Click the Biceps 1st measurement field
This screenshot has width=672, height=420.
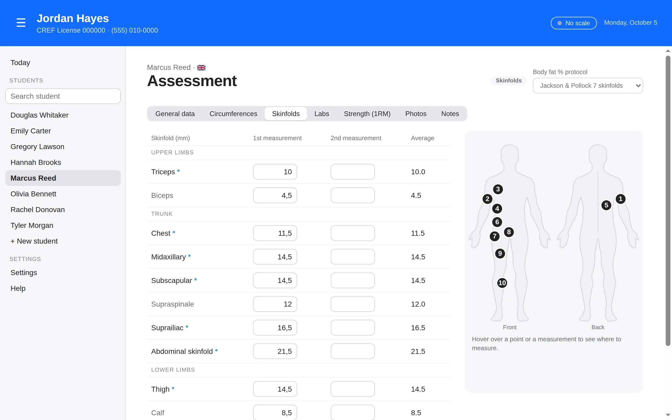click(x=275, y=195)
